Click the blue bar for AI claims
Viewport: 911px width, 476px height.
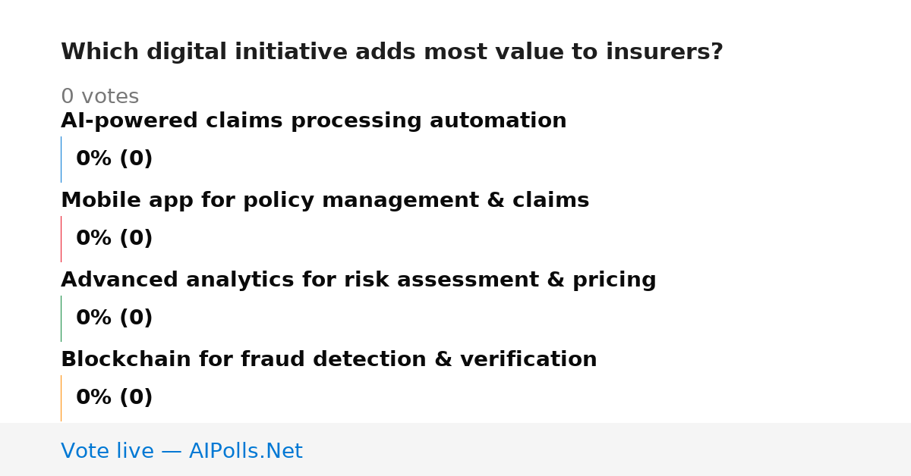pos(61,159)
